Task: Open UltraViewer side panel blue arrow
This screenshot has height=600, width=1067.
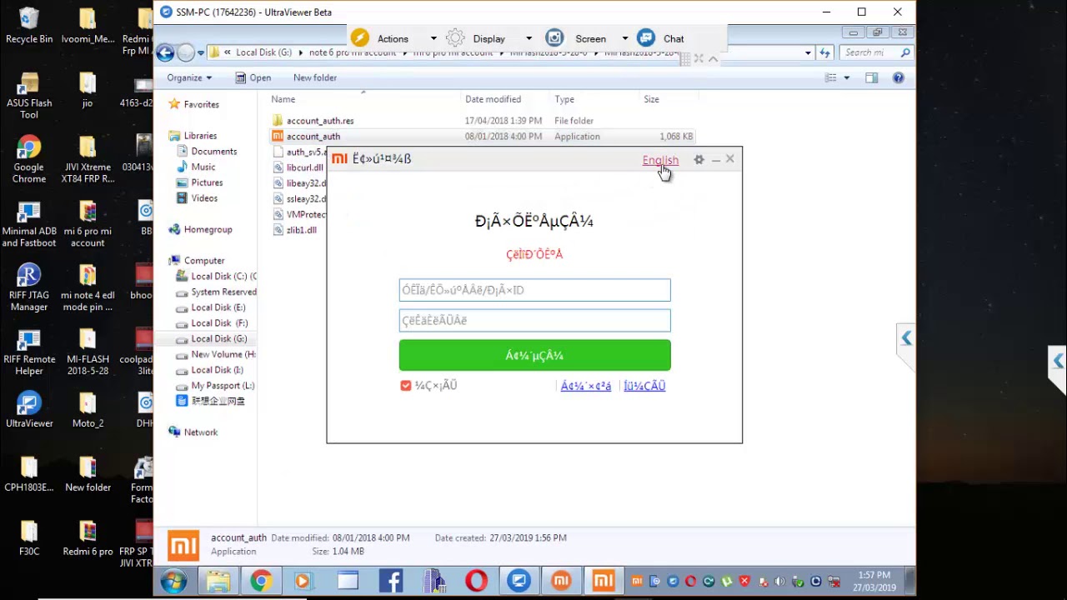Action: pyautogui.click(x=906, y=338)
